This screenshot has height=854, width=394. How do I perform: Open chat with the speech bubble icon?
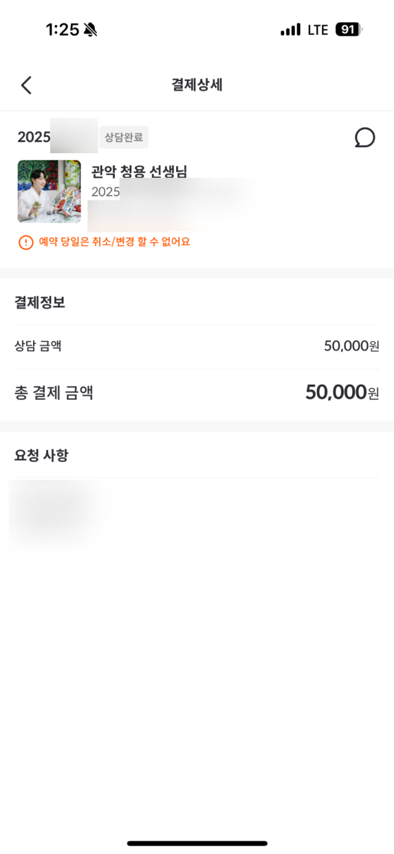click(x=364, y=137)
